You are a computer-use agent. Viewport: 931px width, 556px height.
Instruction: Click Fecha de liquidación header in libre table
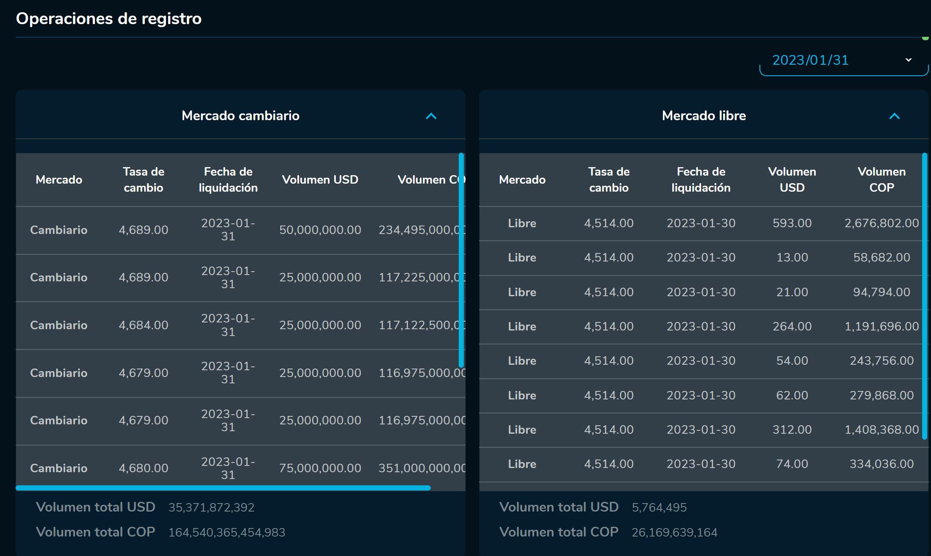(701, 180)
